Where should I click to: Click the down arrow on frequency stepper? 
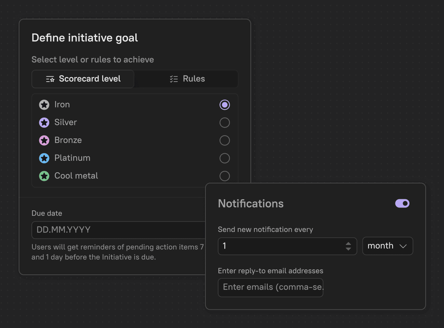(x=348, y=248)
